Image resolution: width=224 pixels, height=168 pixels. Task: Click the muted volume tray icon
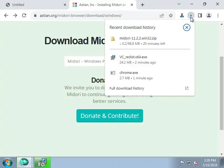click(196, 163)
